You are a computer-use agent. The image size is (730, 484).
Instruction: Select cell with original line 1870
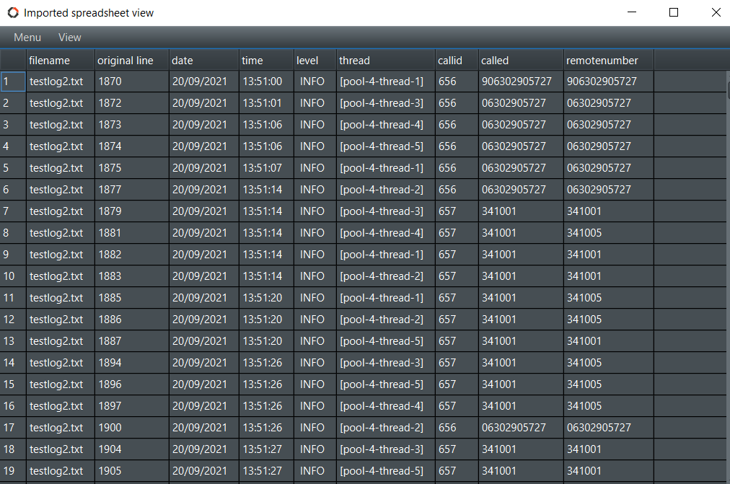pyautogui.click(x=132, y=82)
